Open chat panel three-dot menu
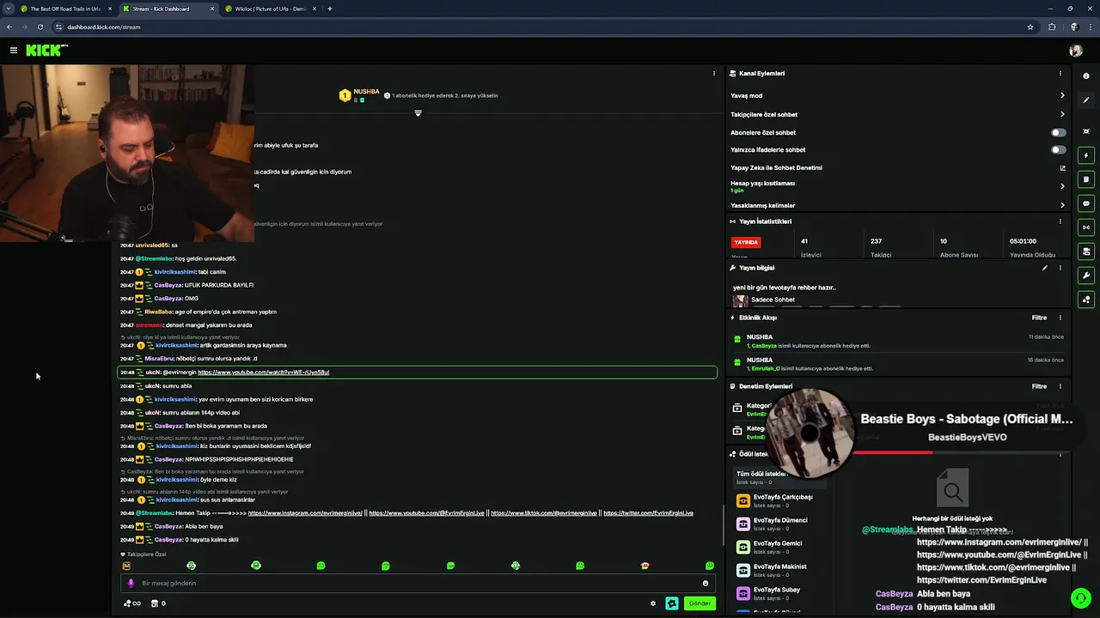Screen dimensions: 1100x618 click(x=714, y=74)
